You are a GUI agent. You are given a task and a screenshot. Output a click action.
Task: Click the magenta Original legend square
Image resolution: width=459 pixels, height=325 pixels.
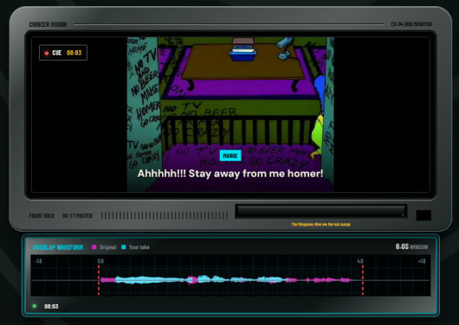(x=94, y=247)
